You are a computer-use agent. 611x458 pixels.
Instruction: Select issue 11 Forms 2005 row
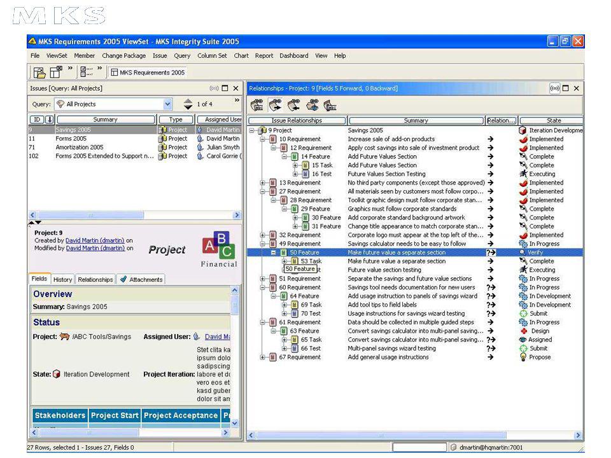135,139
